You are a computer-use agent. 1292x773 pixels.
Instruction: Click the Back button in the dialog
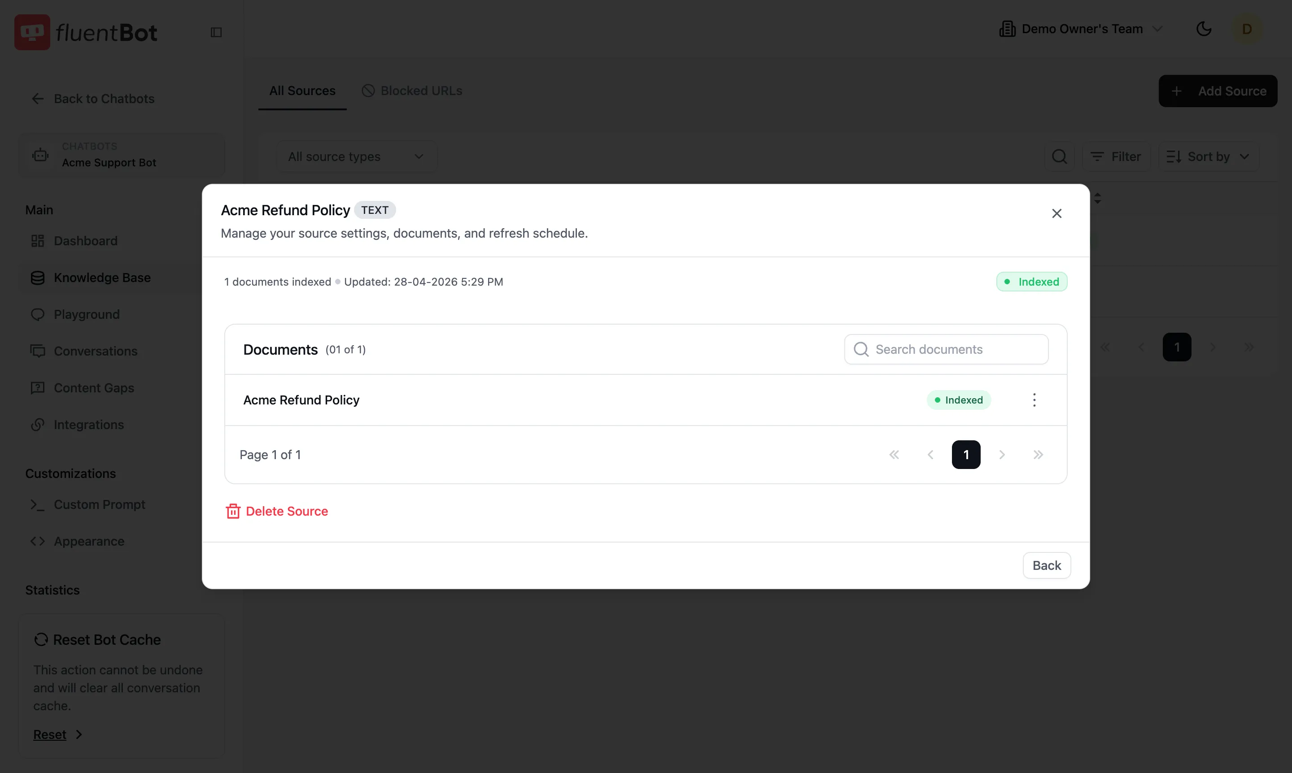(1047, 565)
